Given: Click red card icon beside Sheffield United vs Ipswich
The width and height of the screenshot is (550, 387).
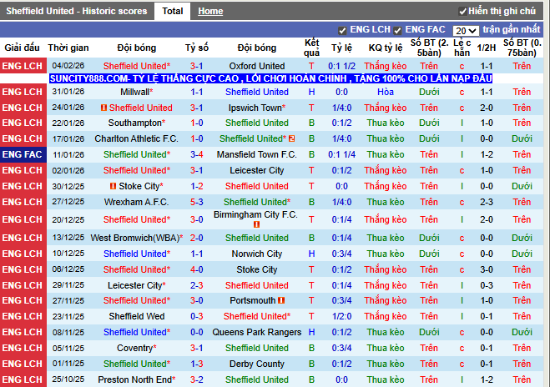Looking at the screenshot, I should point(103,108).
